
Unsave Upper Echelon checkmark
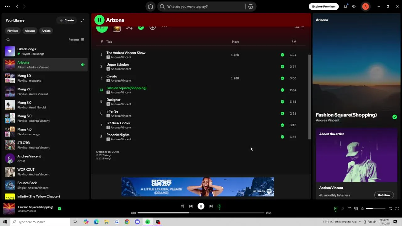pos(282,67)
